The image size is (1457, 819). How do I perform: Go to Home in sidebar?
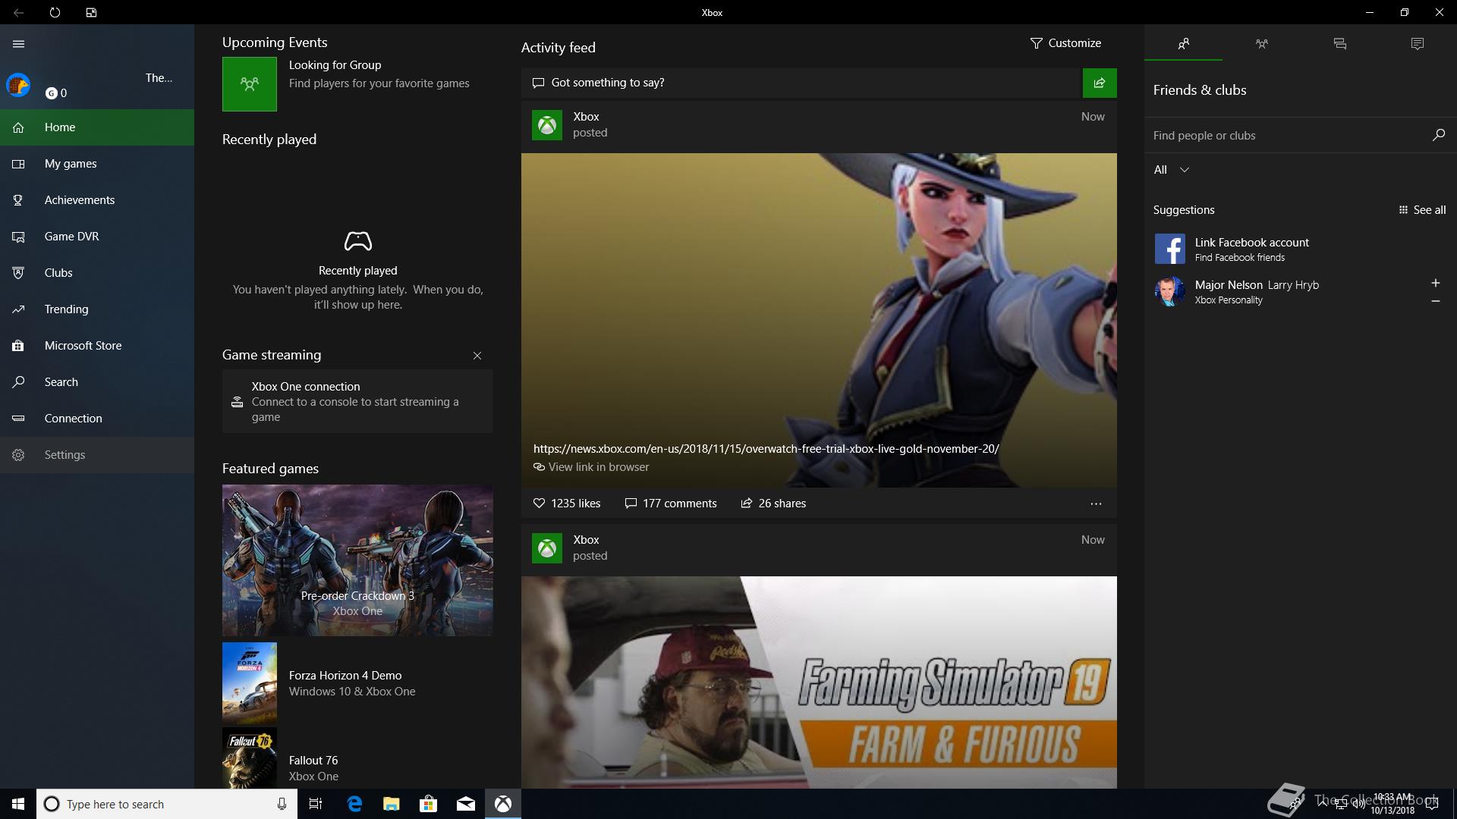[x=97, y=127]
